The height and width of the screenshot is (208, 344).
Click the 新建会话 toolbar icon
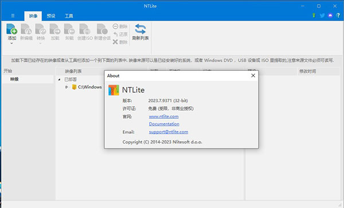point(102,29)
